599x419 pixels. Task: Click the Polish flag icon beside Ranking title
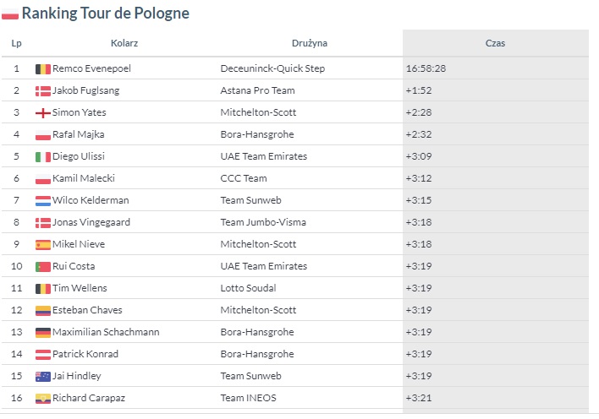[10, 14]
